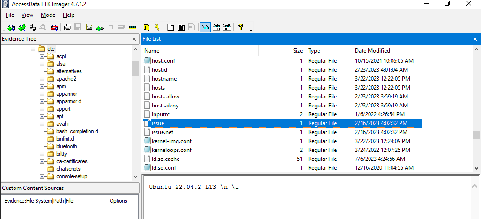Viewport: 481px width, 219px height.
Task: Switch viewer to HEX mode icon
Action: pos(227,27)
